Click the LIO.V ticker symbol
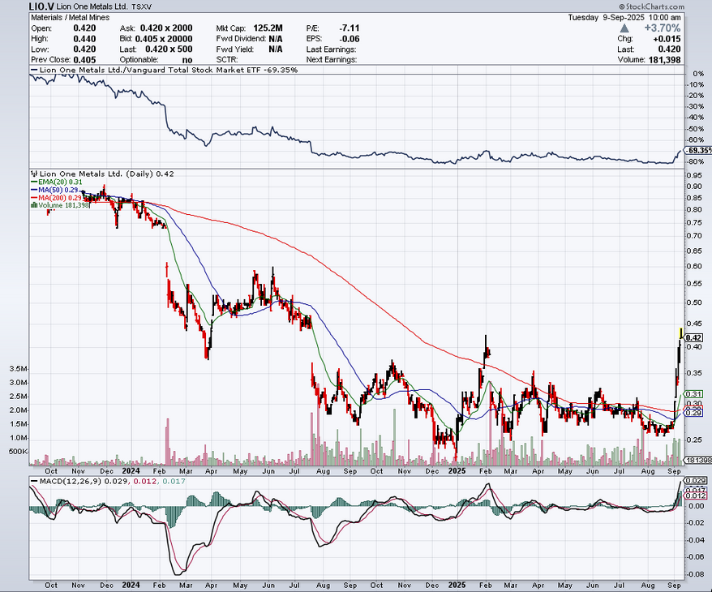 (x=41, y=6)
